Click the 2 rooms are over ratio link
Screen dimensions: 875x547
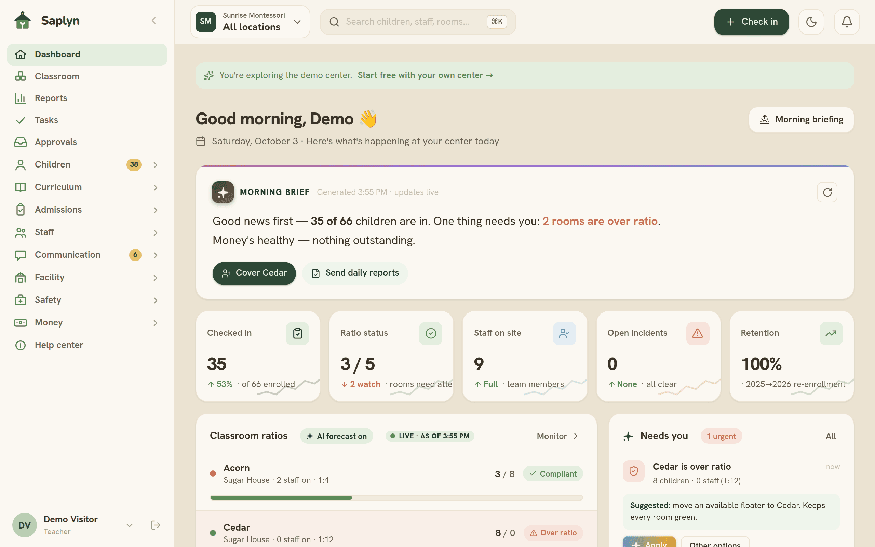(x=600, y=221)
